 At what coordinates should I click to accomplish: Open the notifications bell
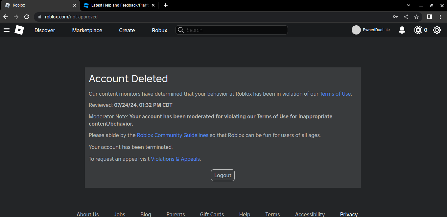coord(402,30)
